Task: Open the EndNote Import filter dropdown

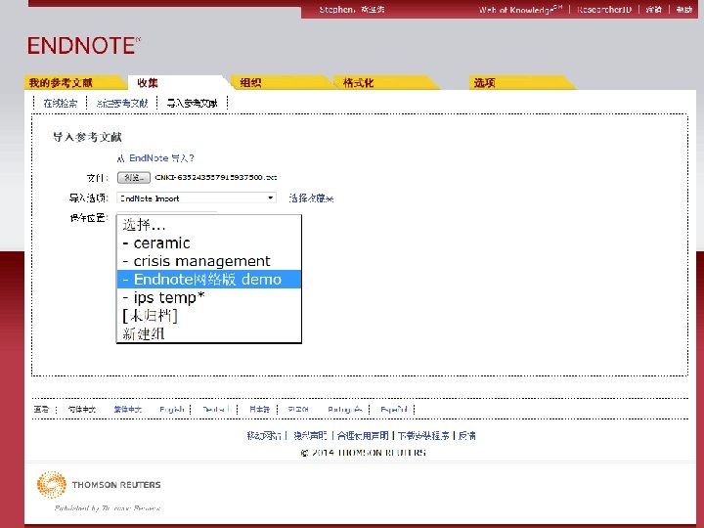Action: click(x=197, y=198)
